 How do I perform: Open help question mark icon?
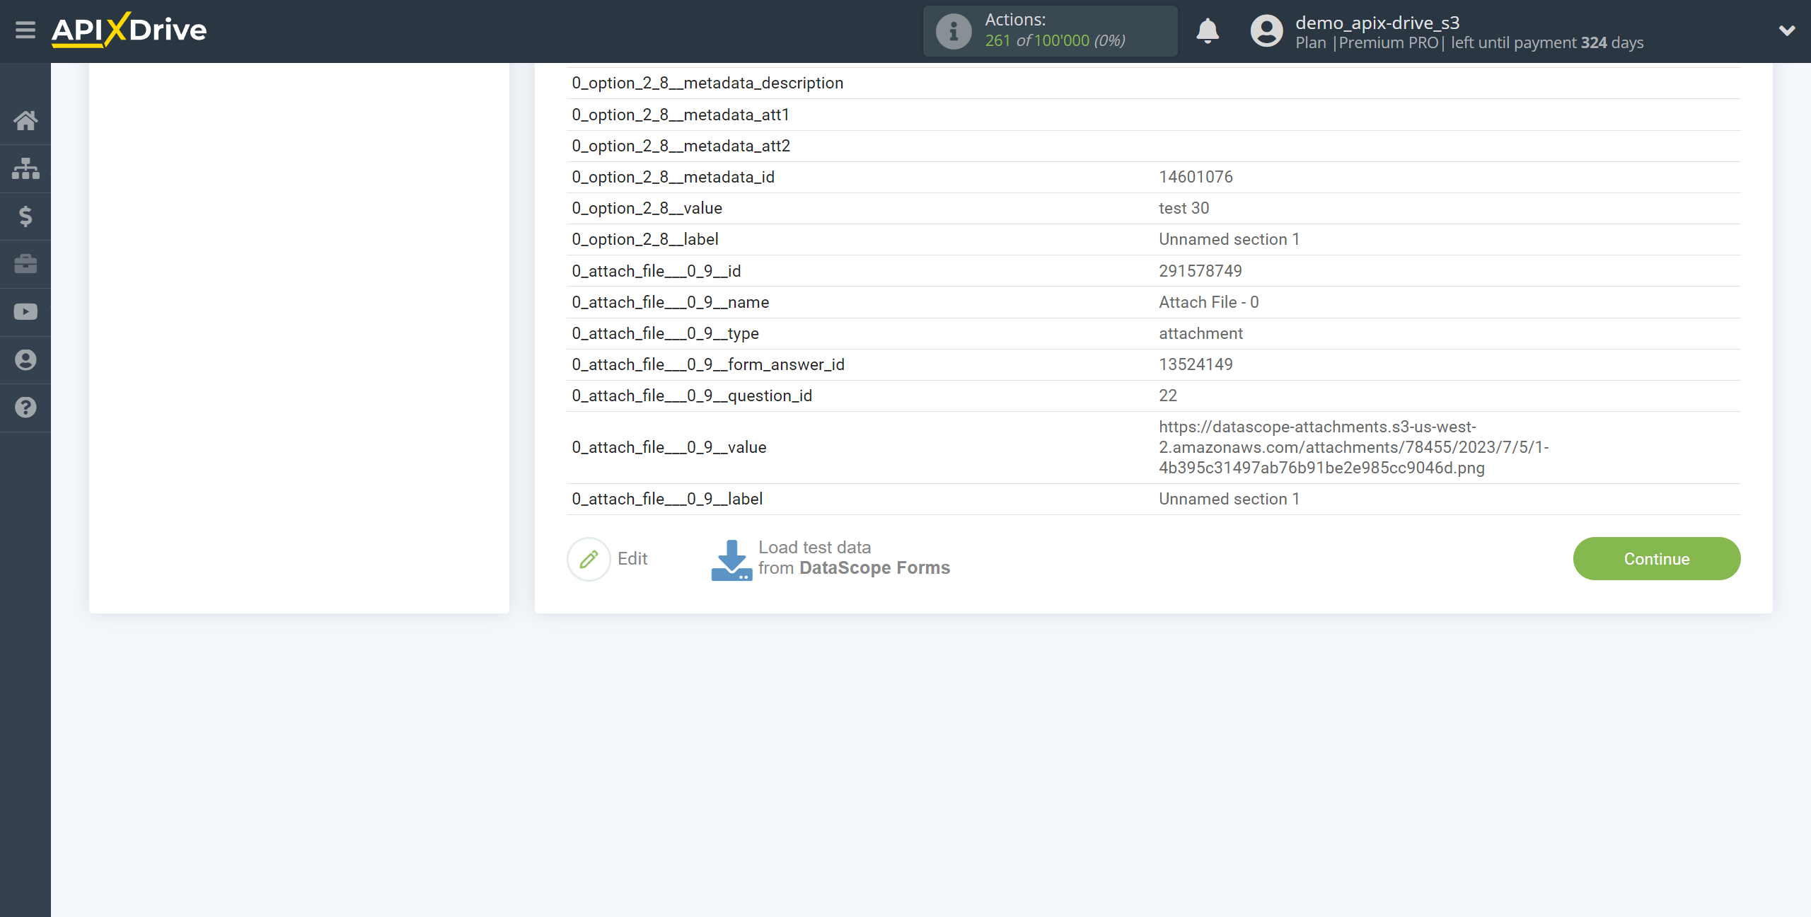[x=25, y=408]
